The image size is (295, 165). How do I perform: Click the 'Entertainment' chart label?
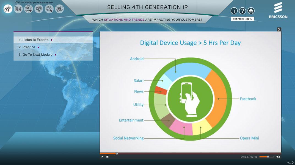pos(131,120)
